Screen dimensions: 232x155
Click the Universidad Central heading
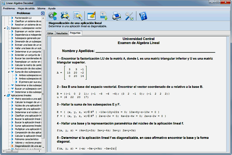(x=139, y=39)
